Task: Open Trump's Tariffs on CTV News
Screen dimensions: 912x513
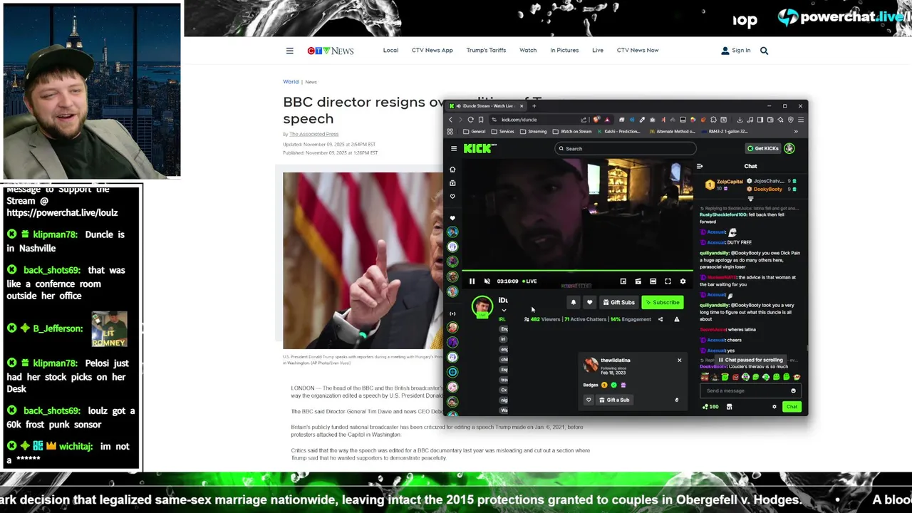Action: click(486, 51)
